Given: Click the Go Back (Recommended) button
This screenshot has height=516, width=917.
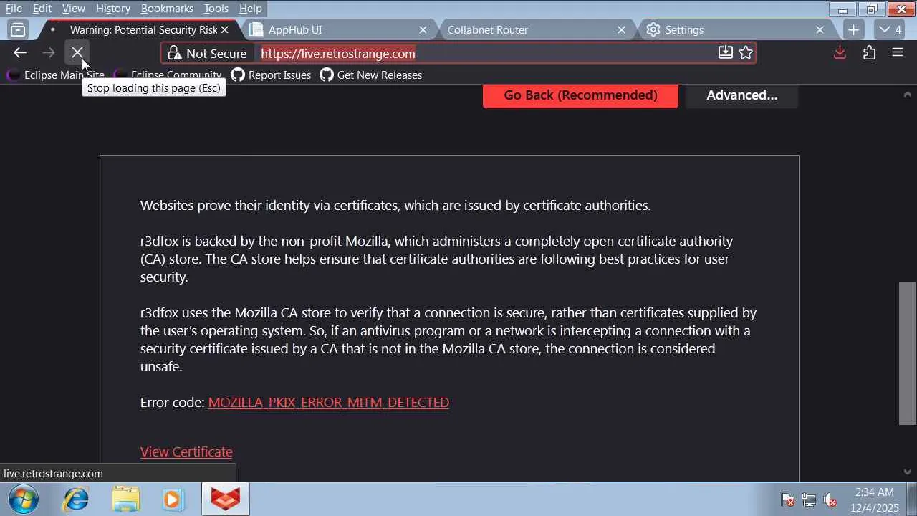Looking at the screenshot, I should pos(580,95).
